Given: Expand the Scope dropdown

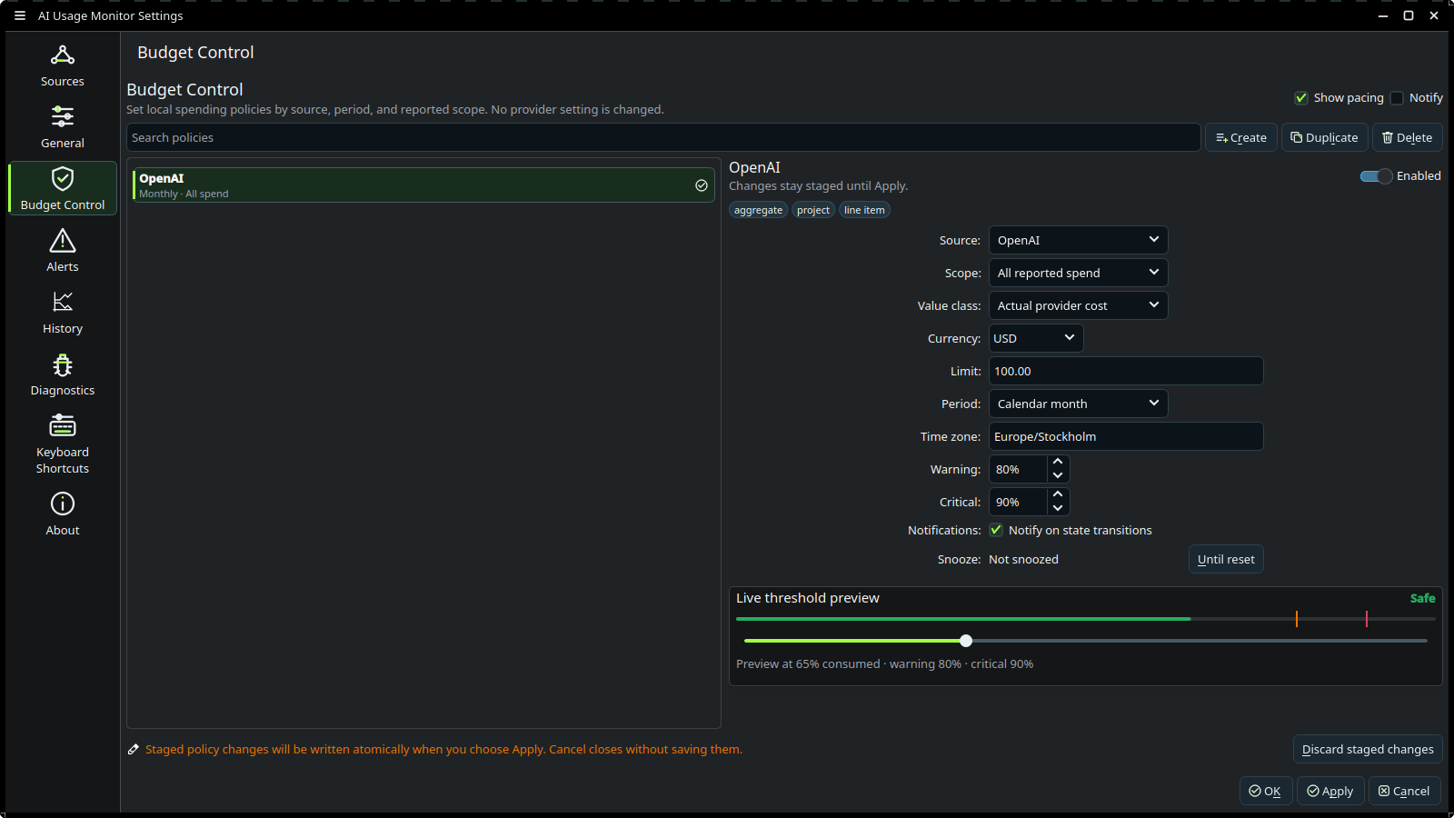Looking at the screenshot, I should point(1078,273).
